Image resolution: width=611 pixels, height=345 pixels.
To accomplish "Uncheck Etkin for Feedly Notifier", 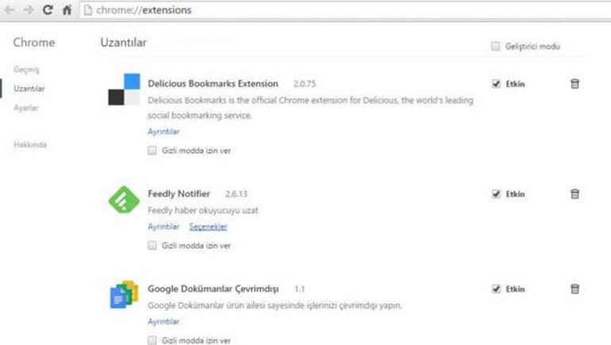I will [496, 194].
